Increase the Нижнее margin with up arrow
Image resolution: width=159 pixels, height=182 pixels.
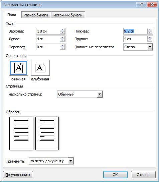(x=150, y=30)
